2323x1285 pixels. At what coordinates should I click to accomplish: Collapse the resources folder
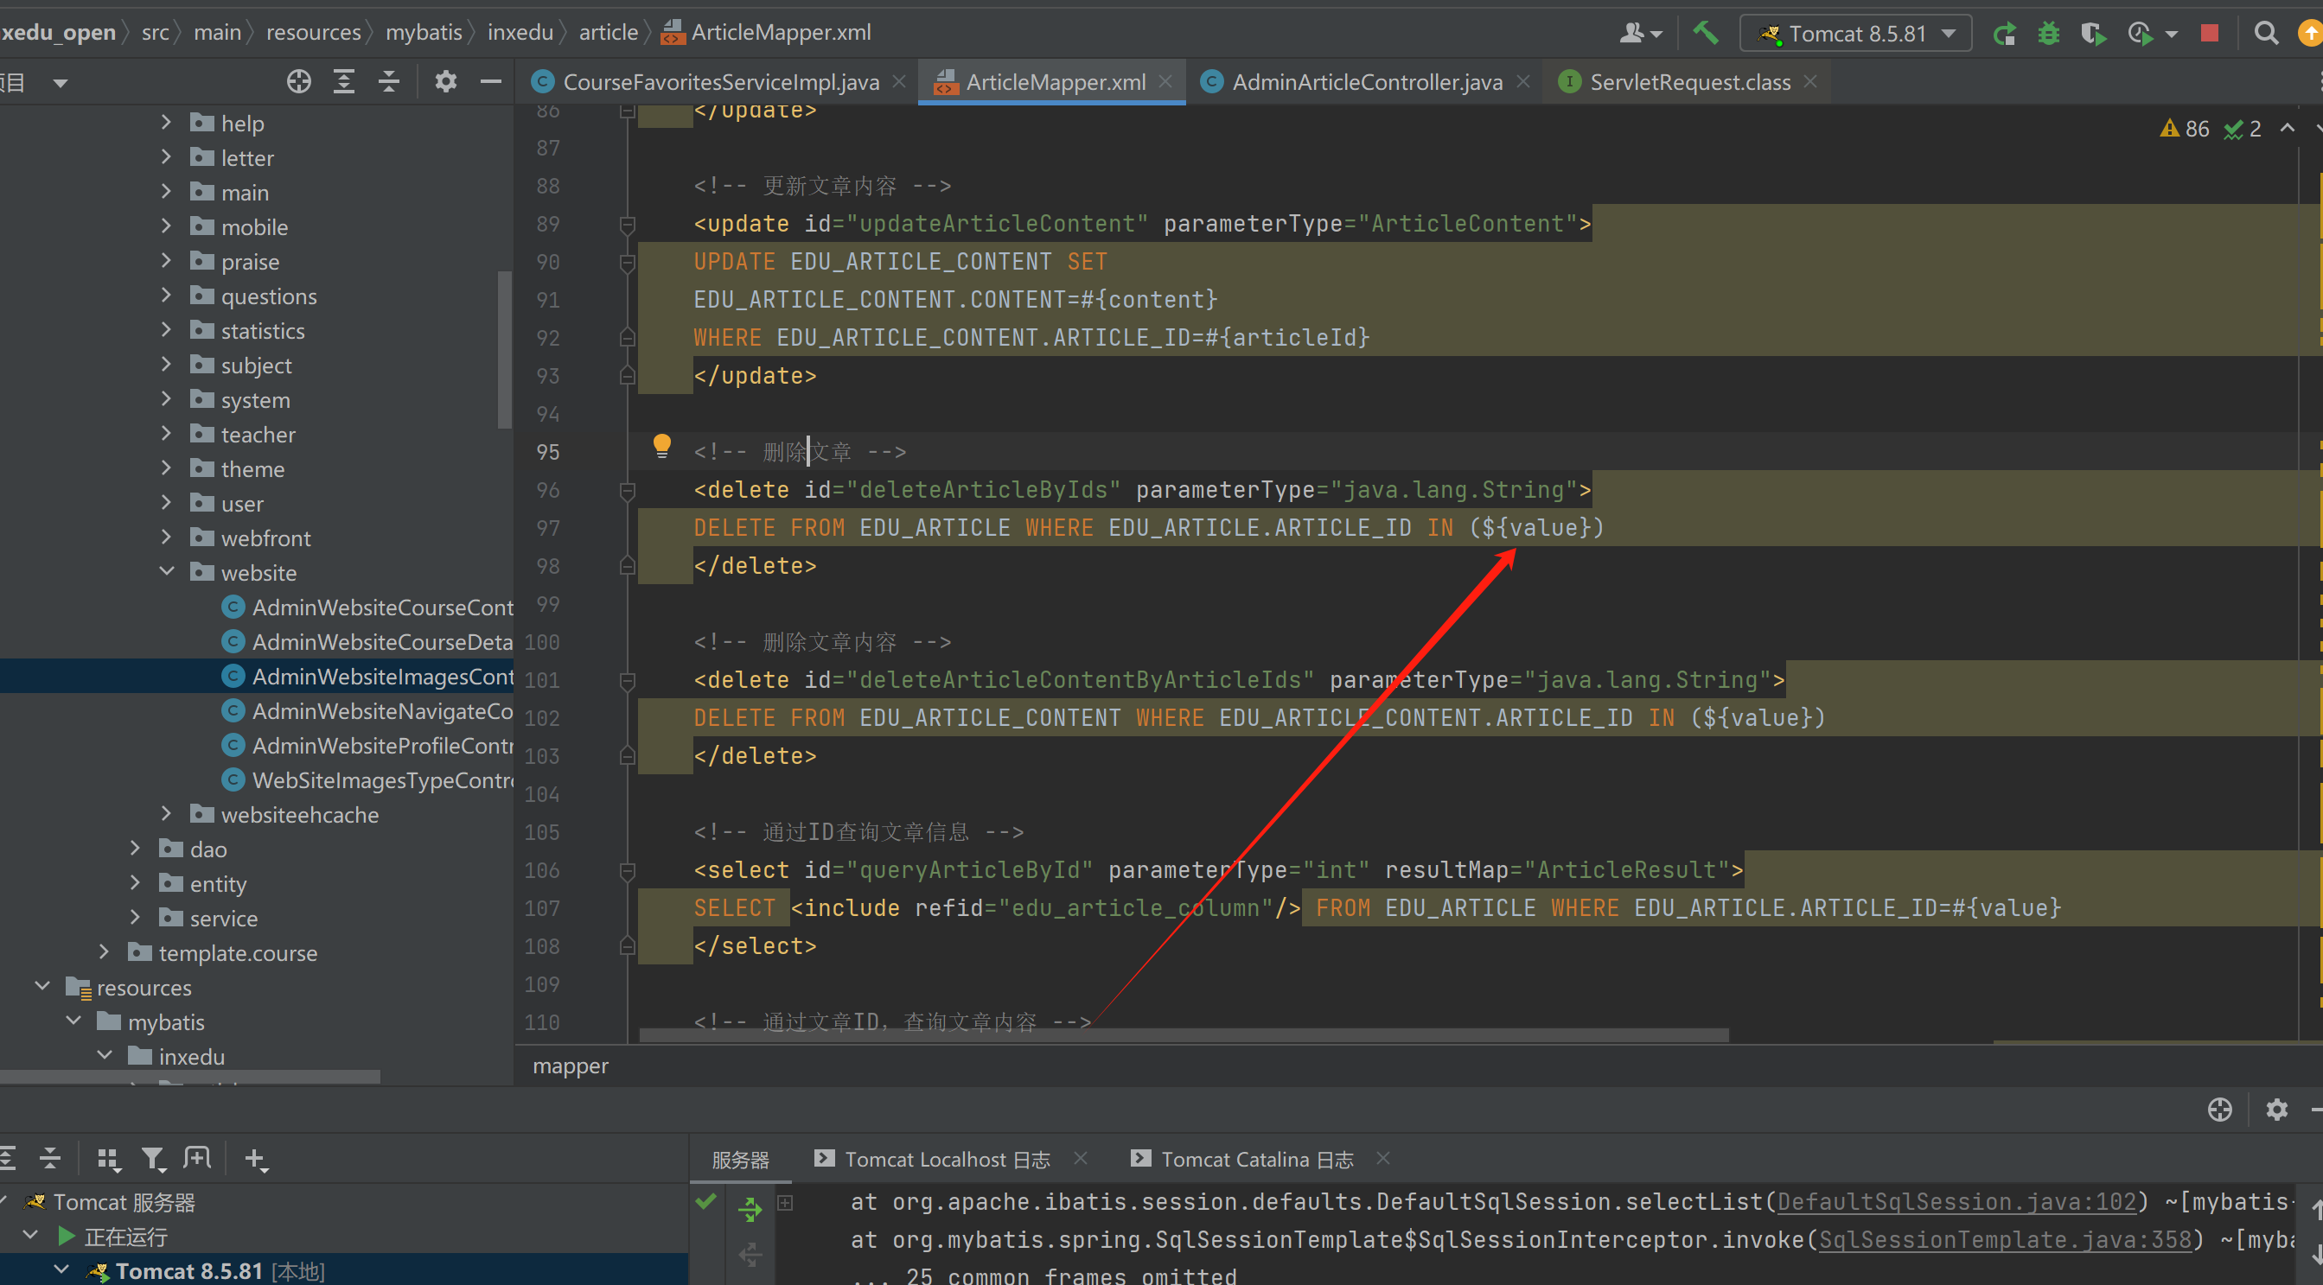pos(41,987)
